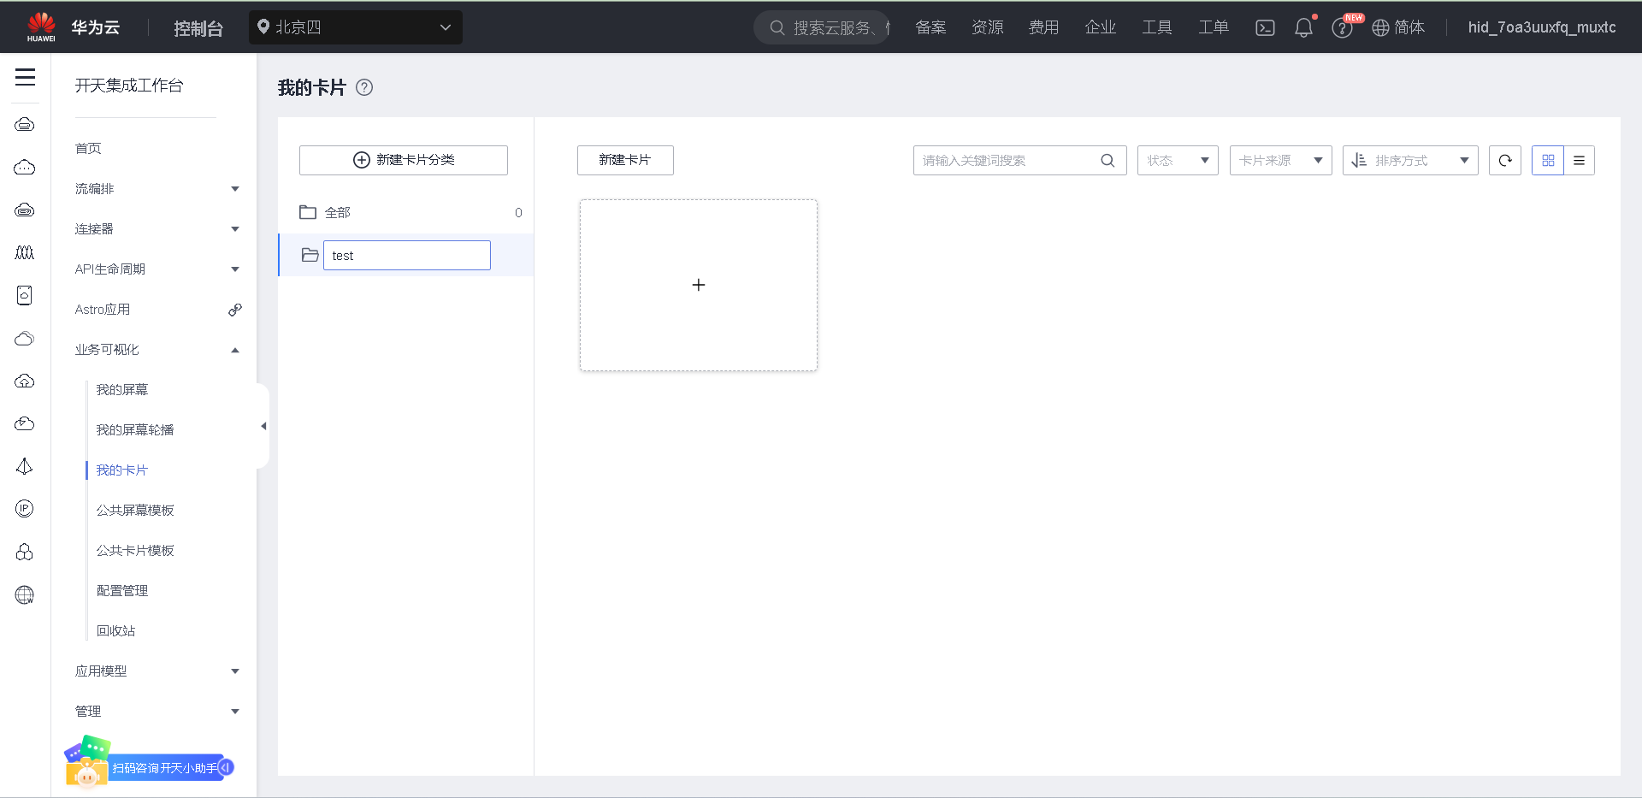Open the notifications bell
1642x798 pixels.
[x=1303, y=27]
